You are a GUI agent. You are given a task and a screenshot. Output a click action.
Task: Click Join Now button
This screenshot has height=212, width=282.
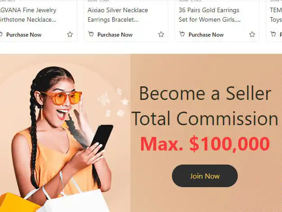tap(205, 176)
